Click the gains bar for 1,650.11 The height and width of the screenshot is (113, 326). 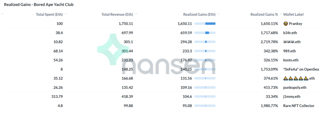point(205,24)
